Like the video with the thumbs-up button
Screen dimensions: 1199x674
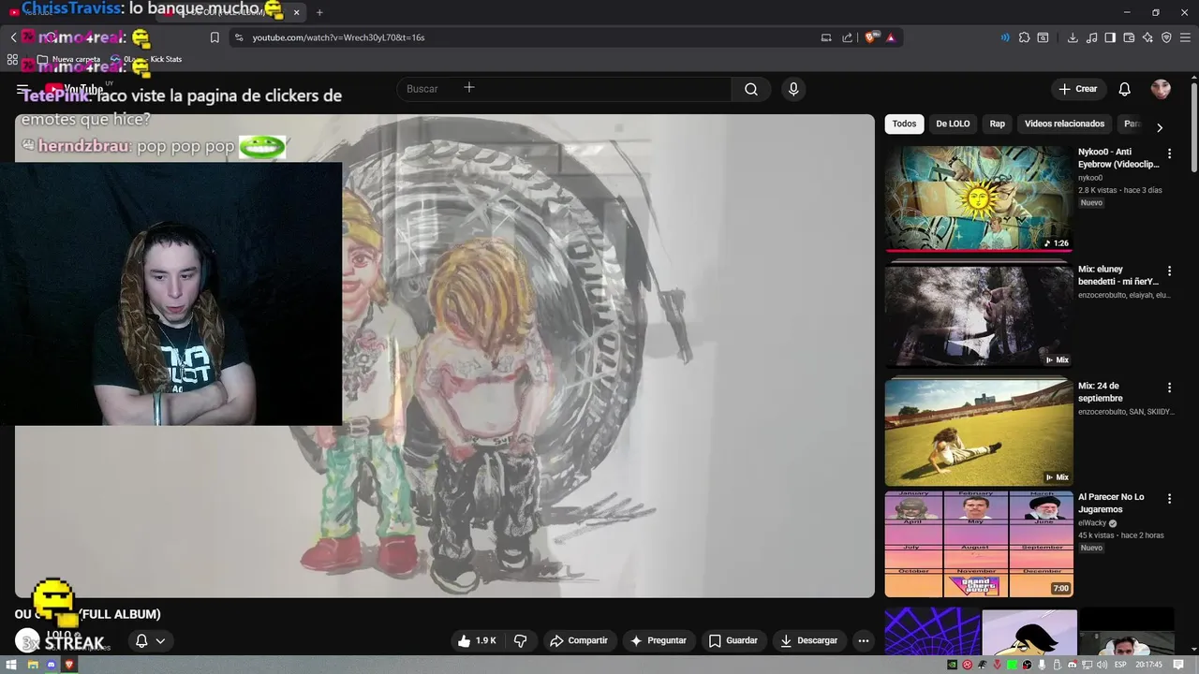tap(478, 640)
